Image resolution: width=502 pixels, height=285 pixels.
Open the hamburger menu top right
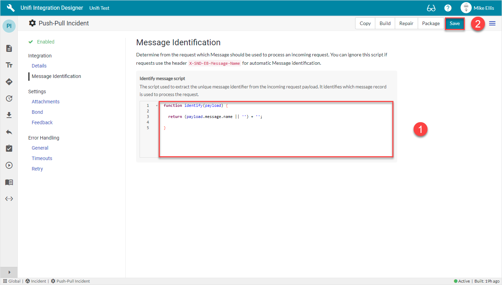point(492,23)
